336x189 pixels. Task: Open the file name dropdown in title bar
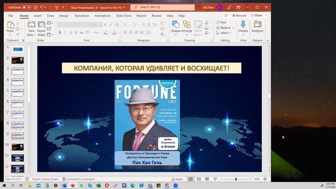pyautogui.click(x=124, y=7)
